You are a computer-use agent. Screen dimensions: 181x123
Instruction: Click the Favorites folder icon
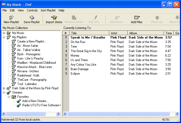click(x=14, y=97)
